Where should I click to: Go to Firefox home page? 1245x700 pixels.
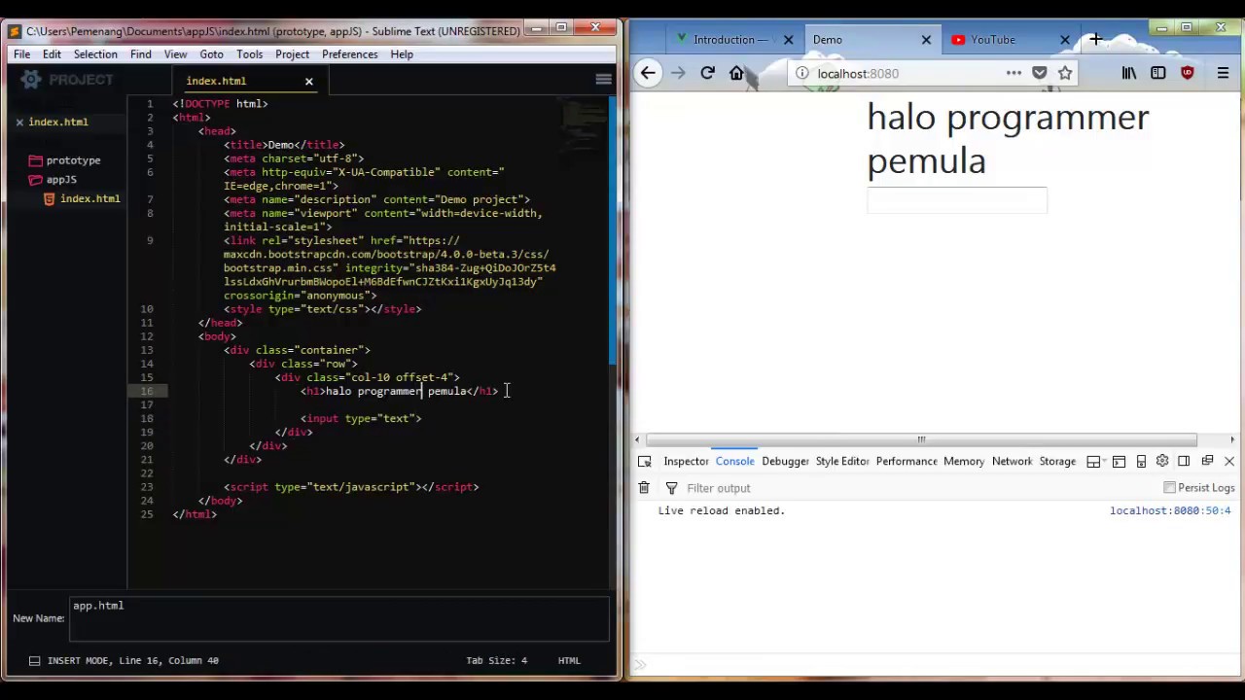tap(737, 73)
